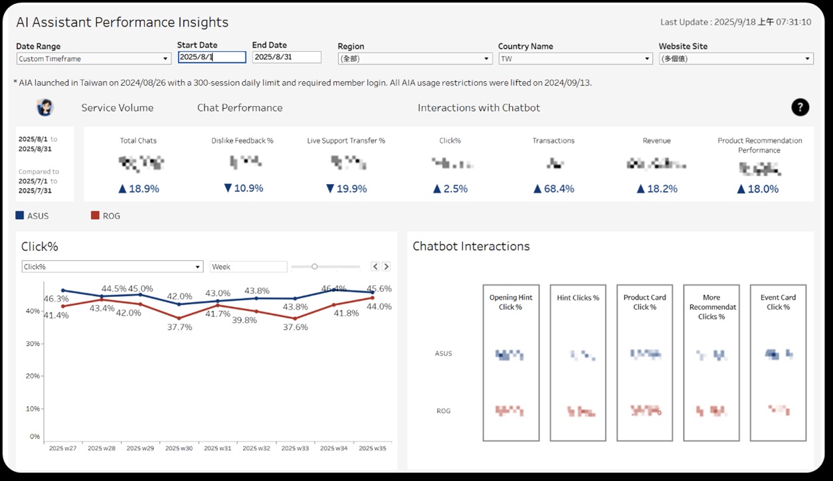Click the Revenue 18.2% change indicator
Viewport: 833px width, 481px height.
(x=656, y=189)
